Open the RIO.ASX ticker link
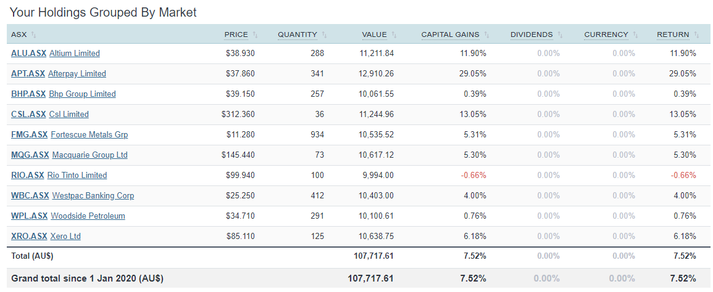The image size is (713, 292). [x=28, y=176]
